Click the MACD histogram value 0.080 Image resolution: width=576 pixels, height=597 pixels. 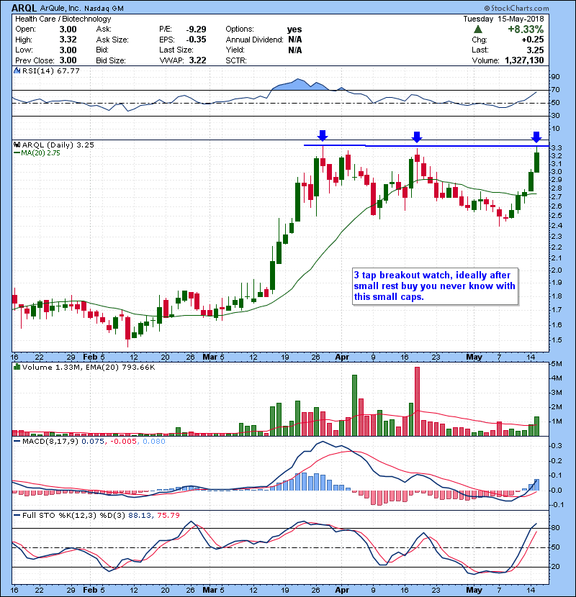coord(154,442)
